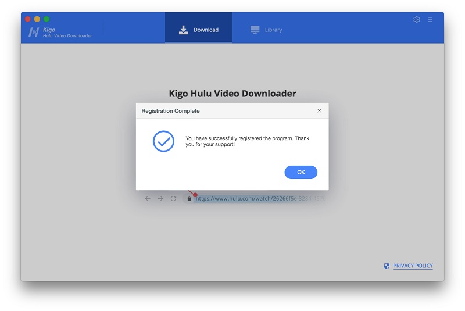Viewport: 465px width, 311px height.
Task: Open the settings gear icon
Action: 416,20
